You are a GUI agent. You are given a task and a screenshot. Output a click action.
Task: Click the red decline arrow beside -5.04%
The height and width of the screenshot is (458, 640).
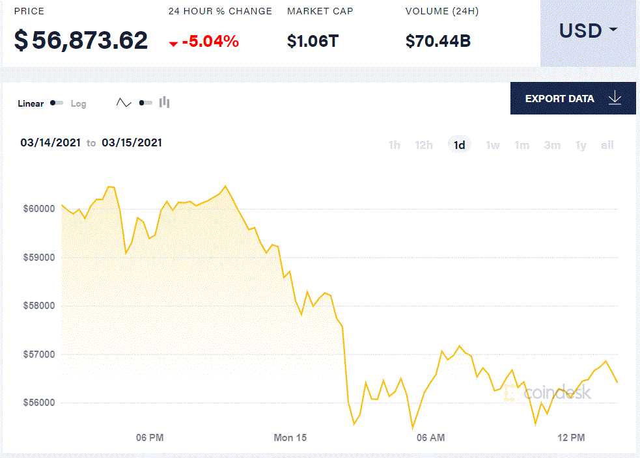173,44
